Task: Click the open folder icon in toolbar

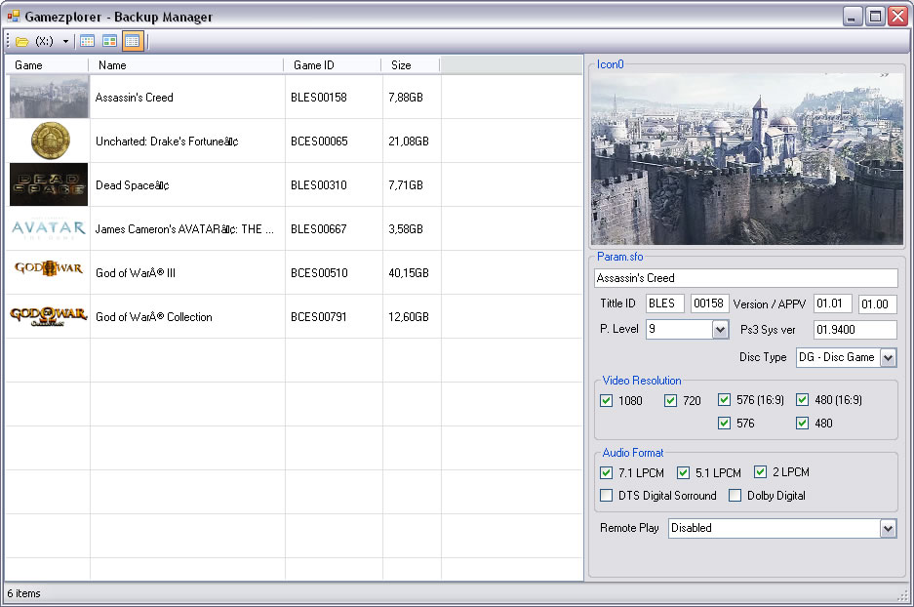Action: click(21, 41)
